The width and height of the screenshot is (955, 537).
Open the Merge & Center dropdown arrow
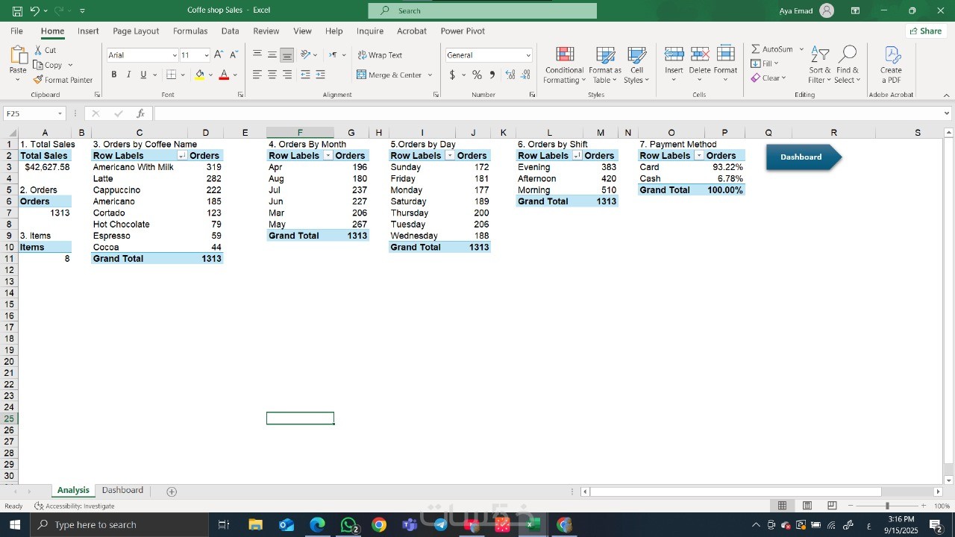click(430, 75)
